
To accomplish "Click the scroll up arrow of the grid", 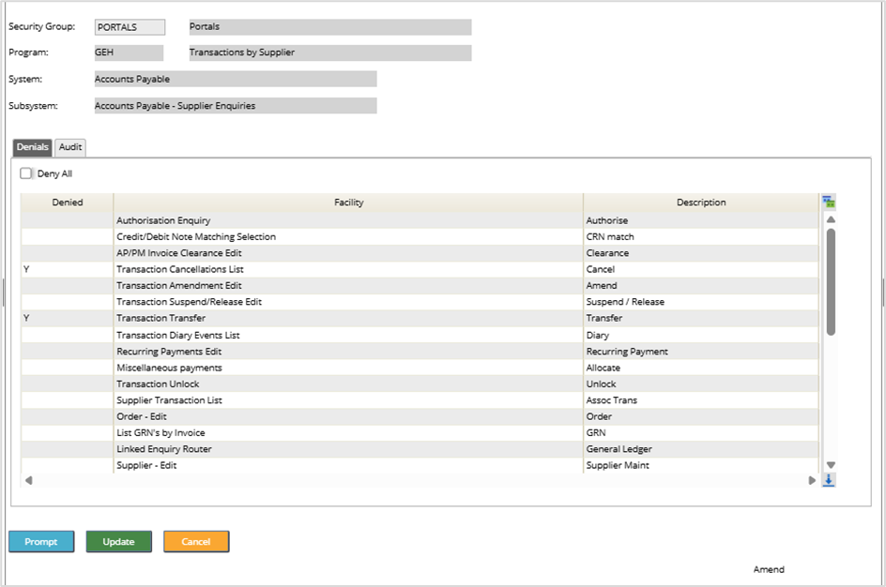I will 831,219.
